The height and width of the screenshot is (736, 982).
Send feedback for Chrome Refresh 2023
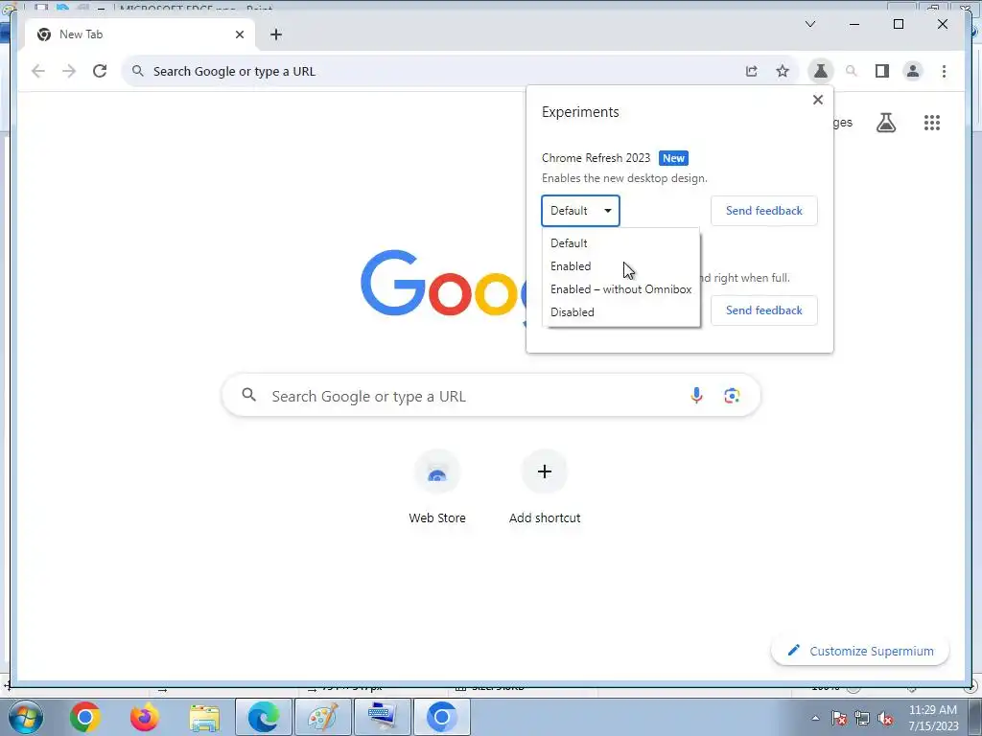coord(764,211)
